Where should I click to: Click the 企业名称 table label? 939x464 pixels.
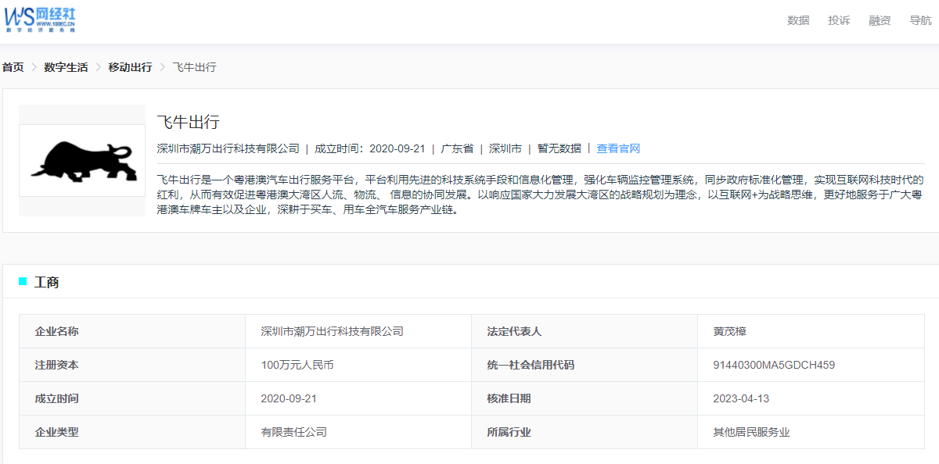coord(57,331)
